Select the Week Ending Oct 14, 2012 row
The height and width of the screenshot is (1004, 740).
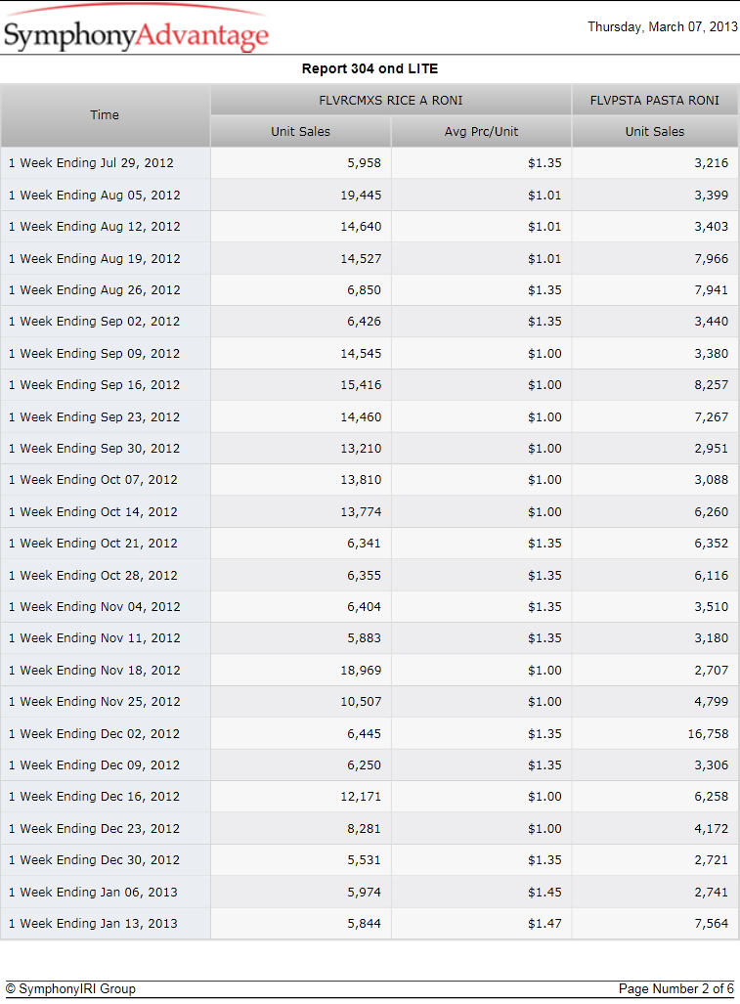pyautogui.click(x=370, y=511)
